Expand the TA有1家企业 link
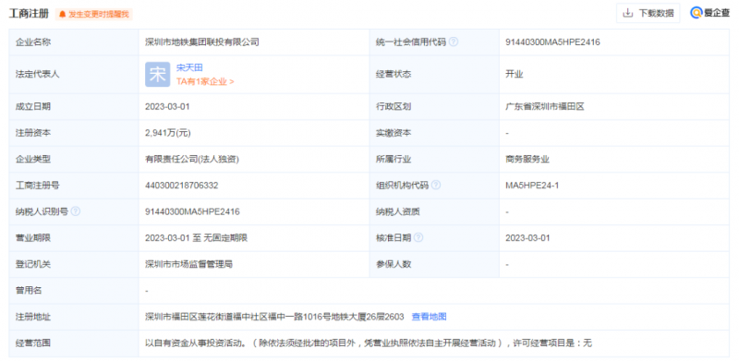This screenshot has height=361, width=739. 205,81
